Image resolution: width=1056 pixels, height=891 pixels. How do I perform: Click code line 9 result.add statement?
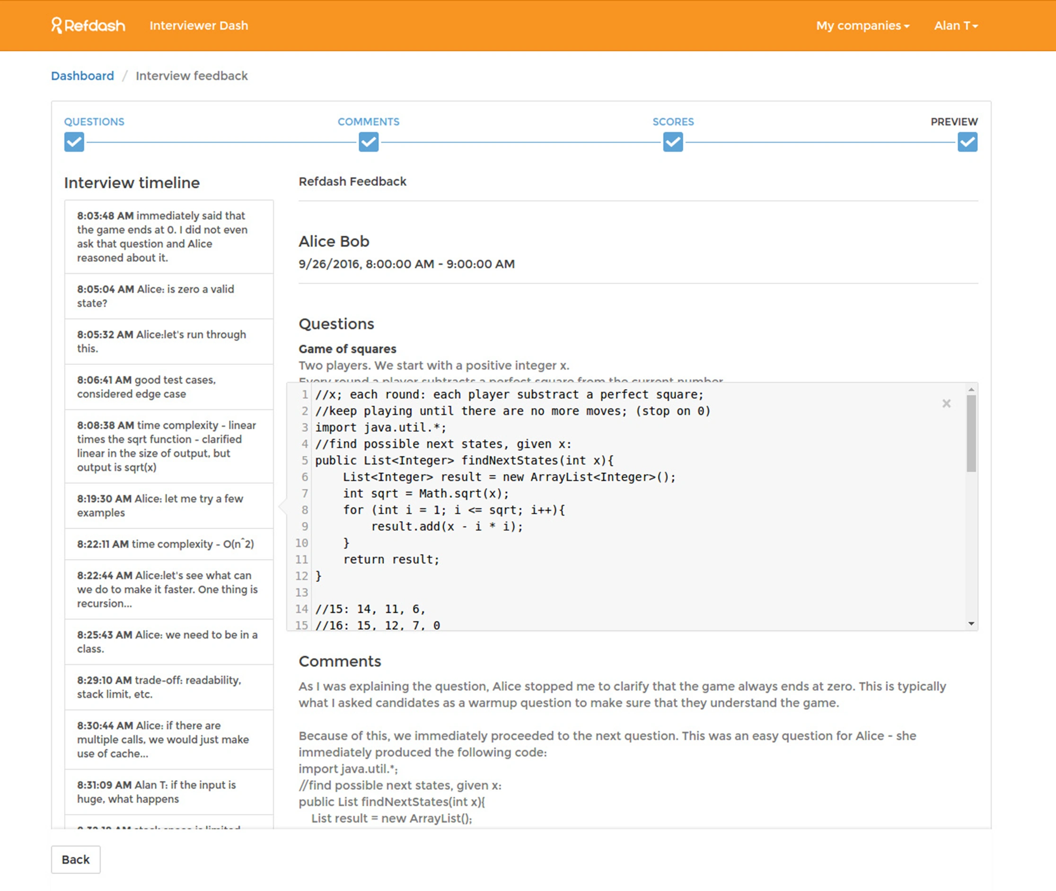click(x=447, y=526)
